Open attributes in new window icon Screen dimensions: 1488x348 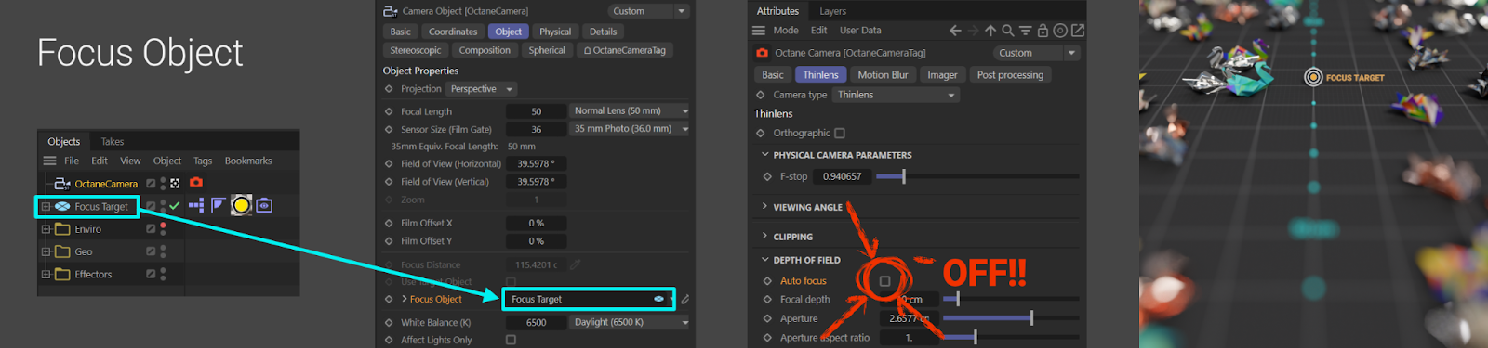click(1078, 31)
